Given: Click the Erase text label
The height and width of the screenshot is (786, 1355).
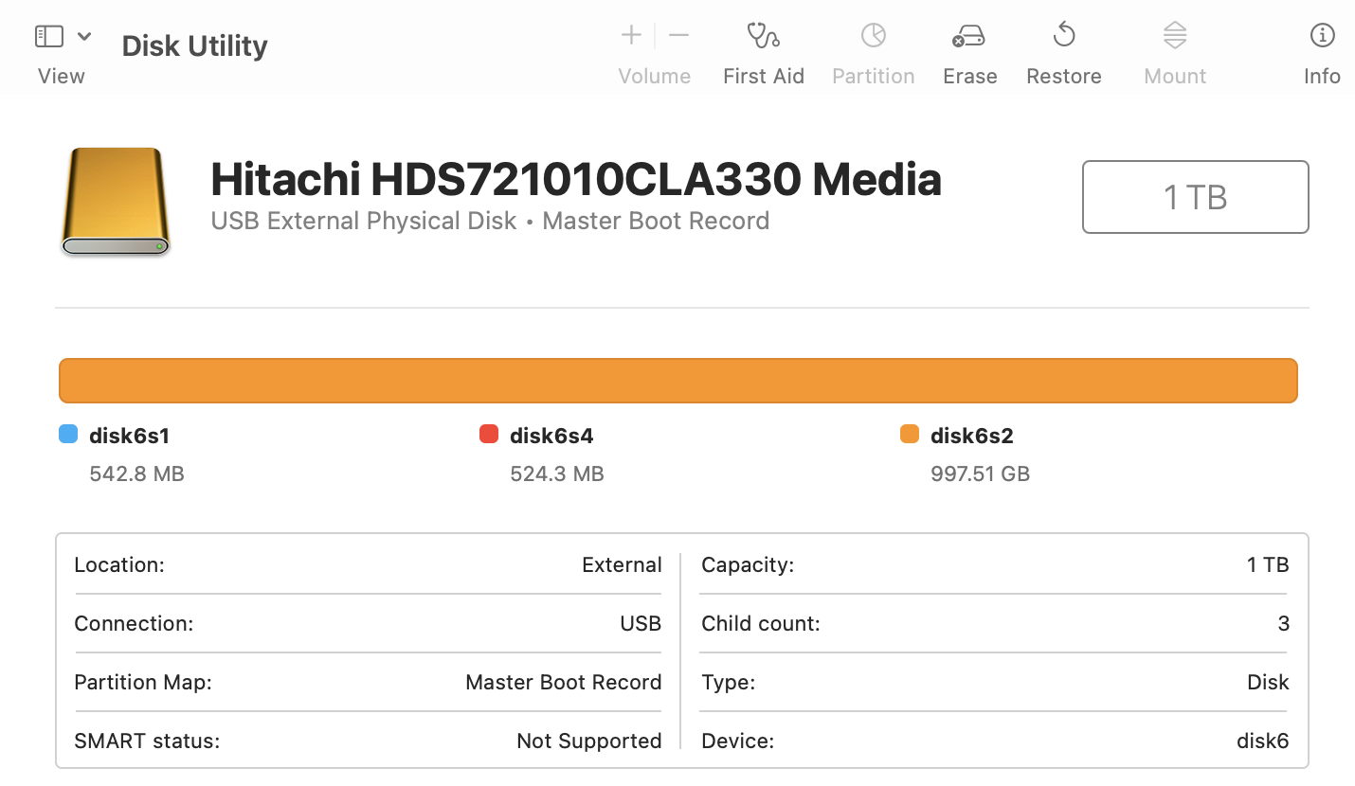Looking at the screenshot, I should point(969,77).
